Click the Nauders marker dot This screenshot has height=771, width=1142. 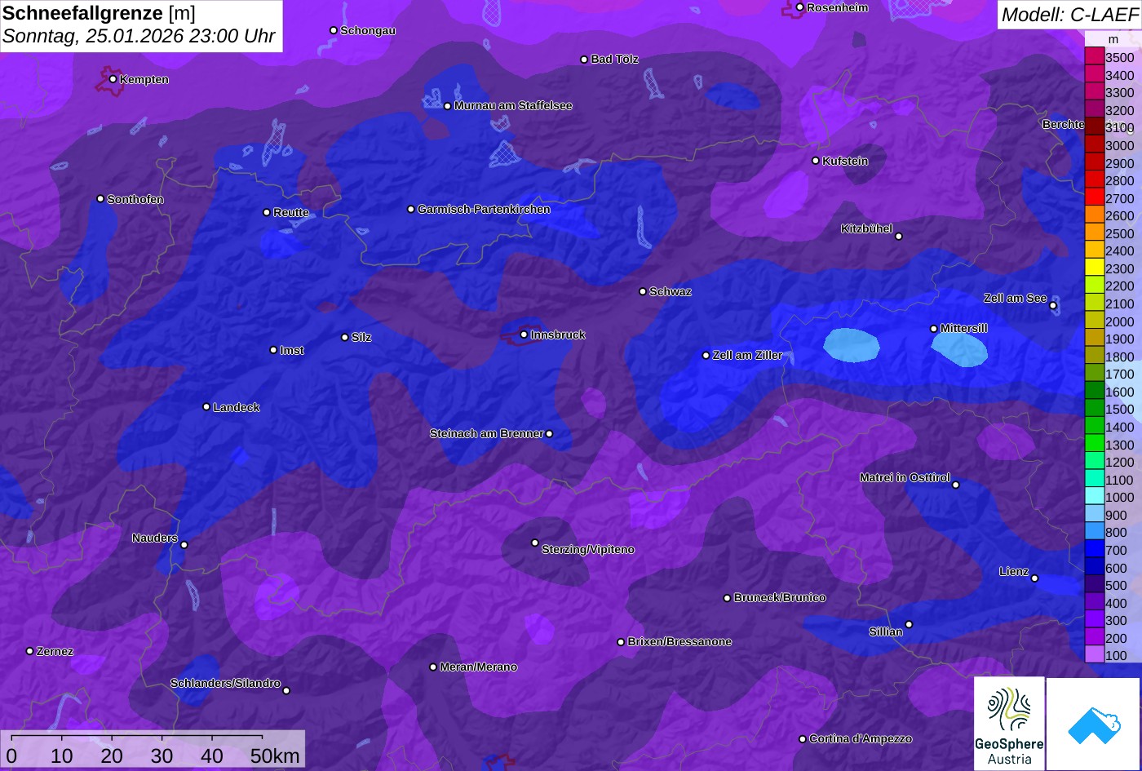pos(184,545)
